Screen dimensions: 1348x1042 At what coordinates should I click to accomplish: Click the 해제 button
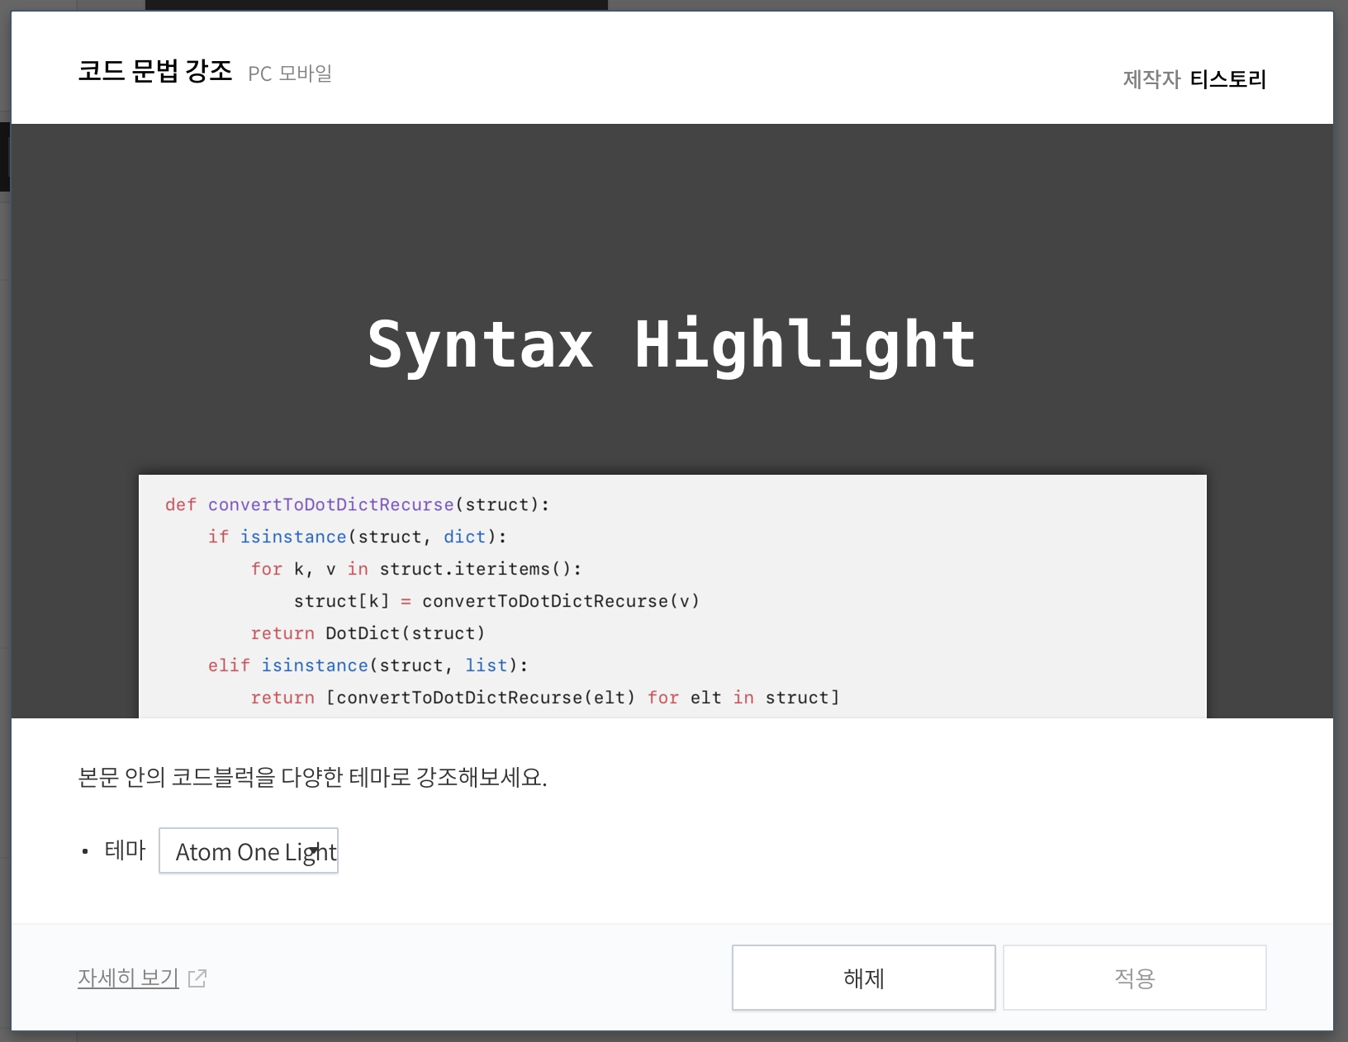pos(864,978)
